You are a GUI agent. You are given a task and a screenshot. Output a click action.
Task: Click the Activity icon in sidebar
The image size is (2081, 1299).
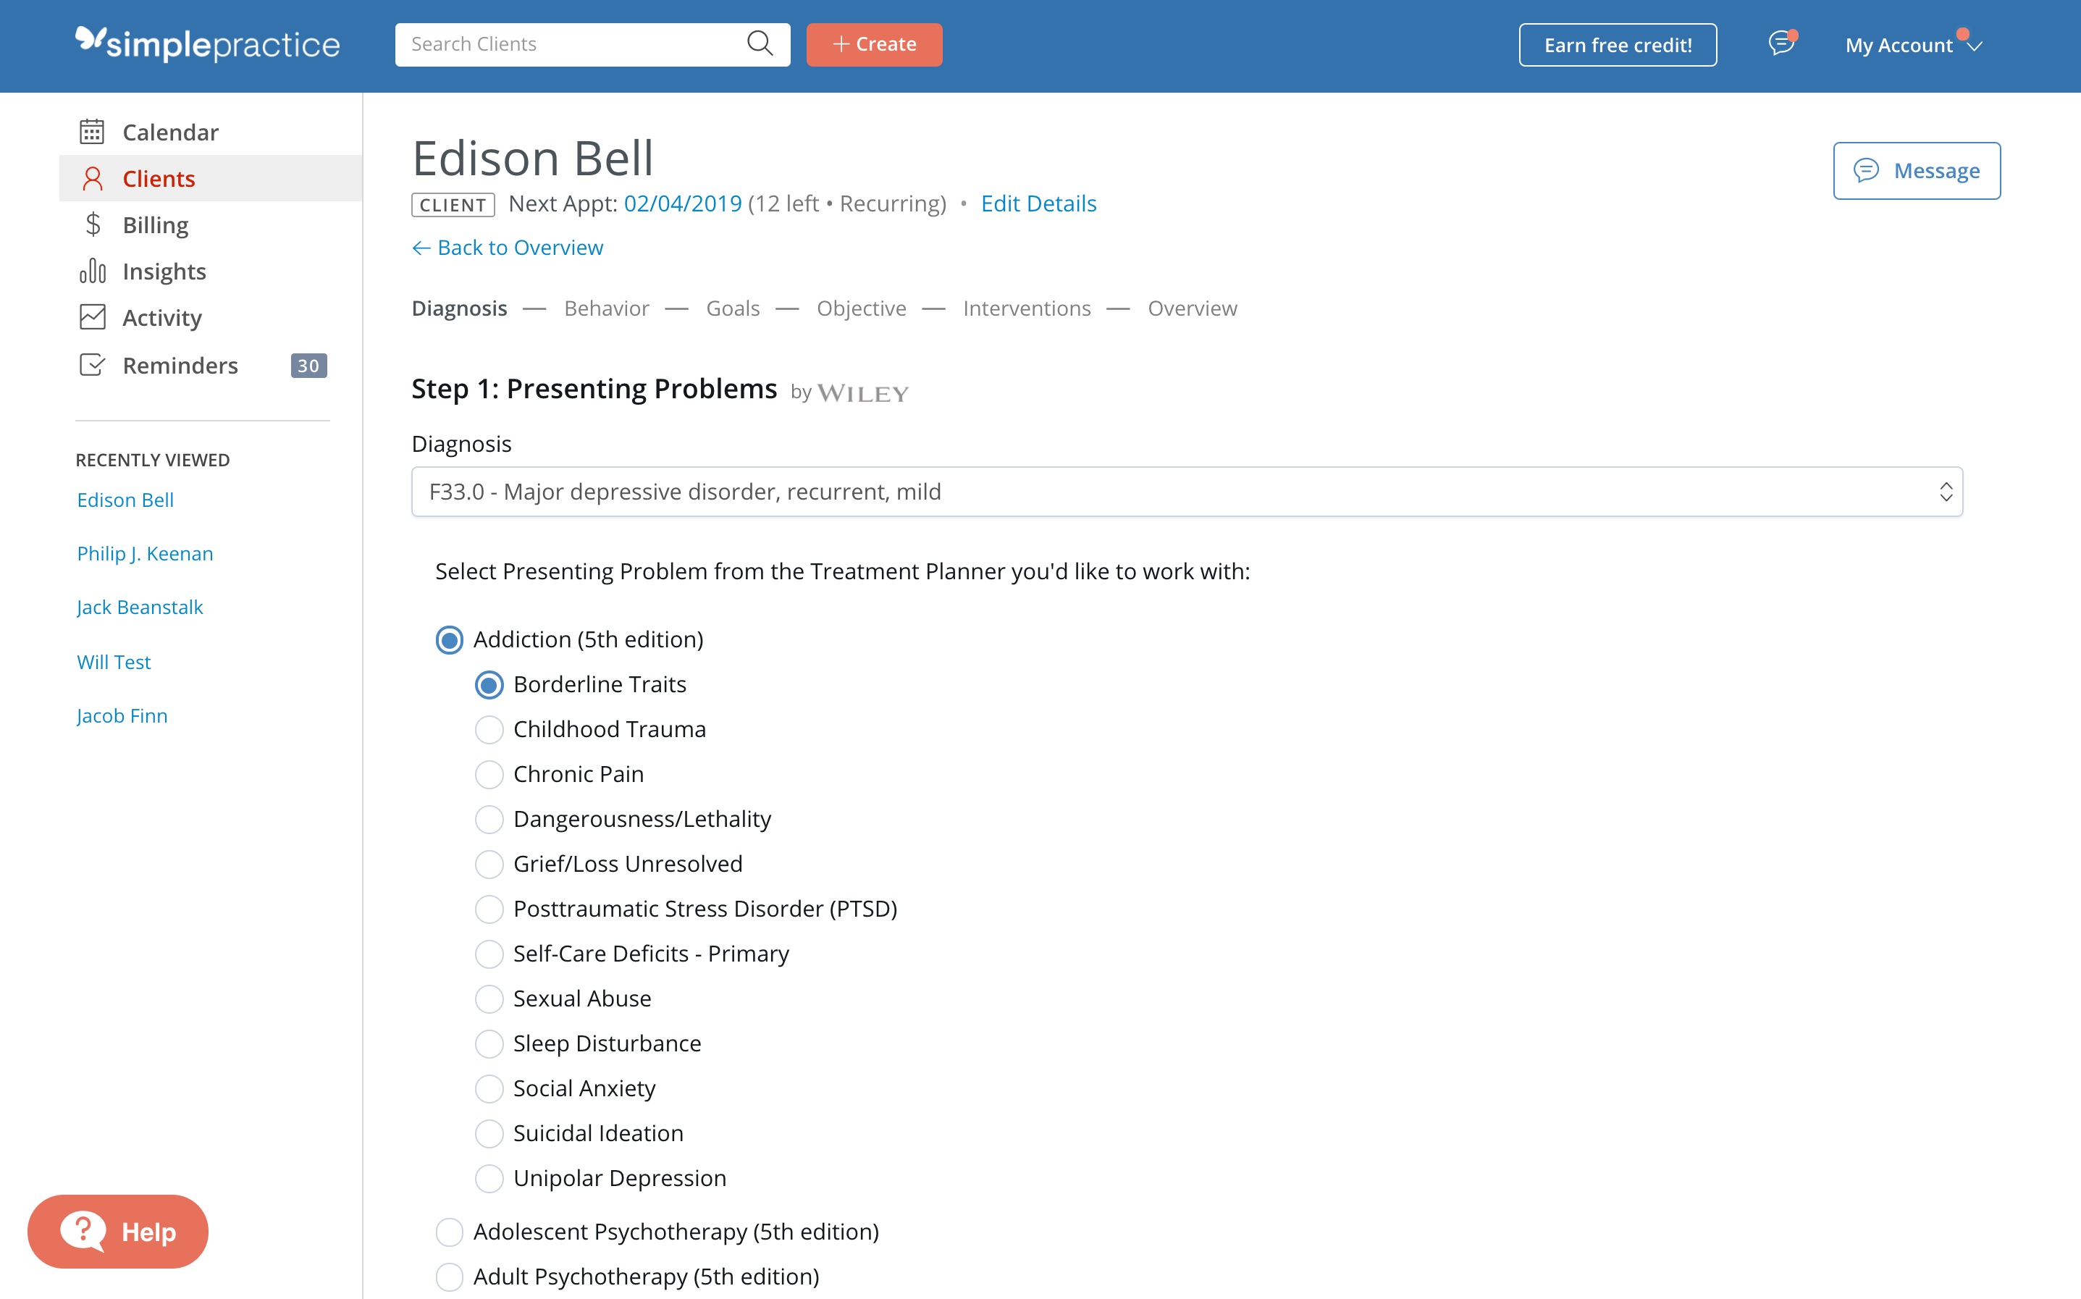[x=93, y=317]
